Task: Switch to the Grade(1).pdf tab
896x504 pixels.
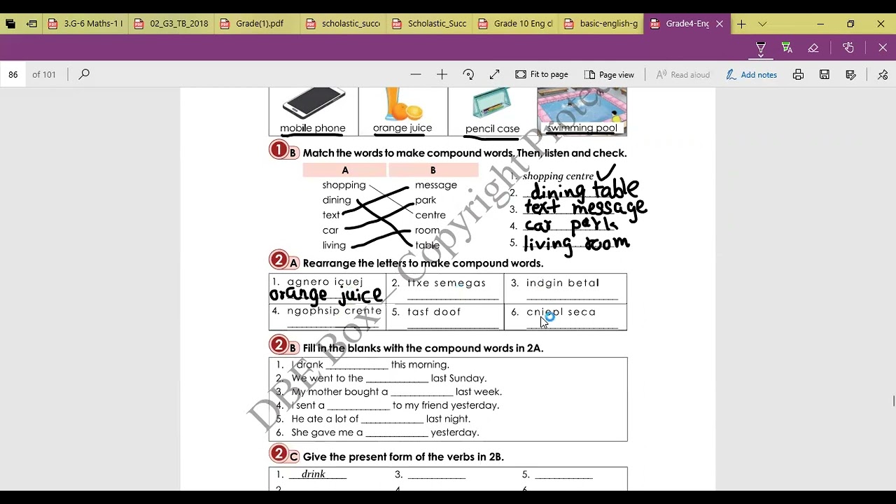Action: 258,24
